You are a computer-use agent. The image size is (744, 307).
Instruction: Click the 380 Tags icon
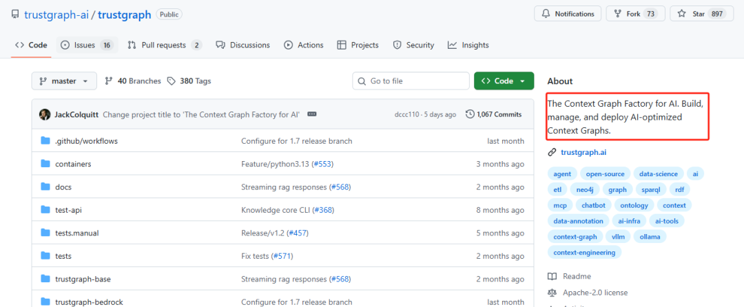pyautogui.click(x=172, y=81)
